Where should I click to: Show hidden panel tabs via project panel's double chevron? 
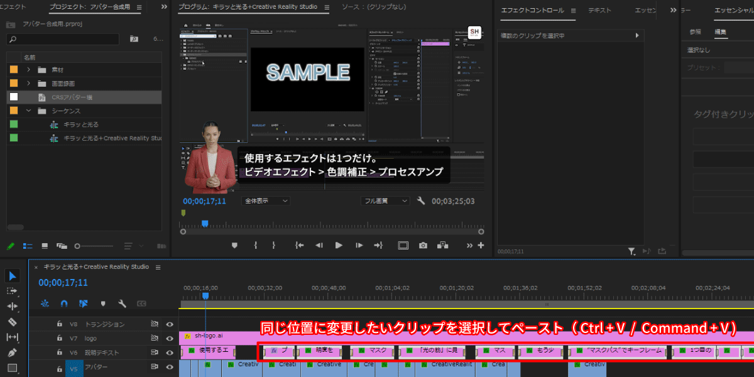[x=165, y=8]
